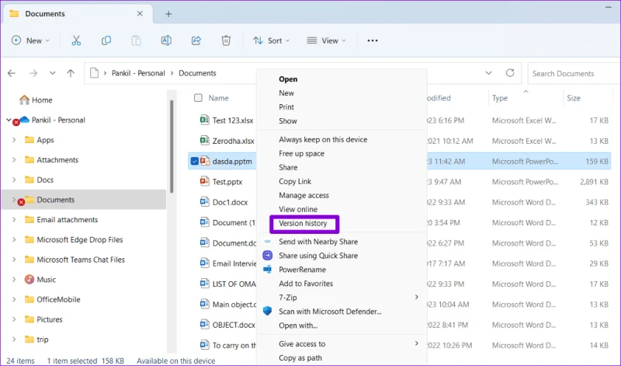Open the address bar history dropdown
Viewport: 621px width, 366px height.
(489, 73)
